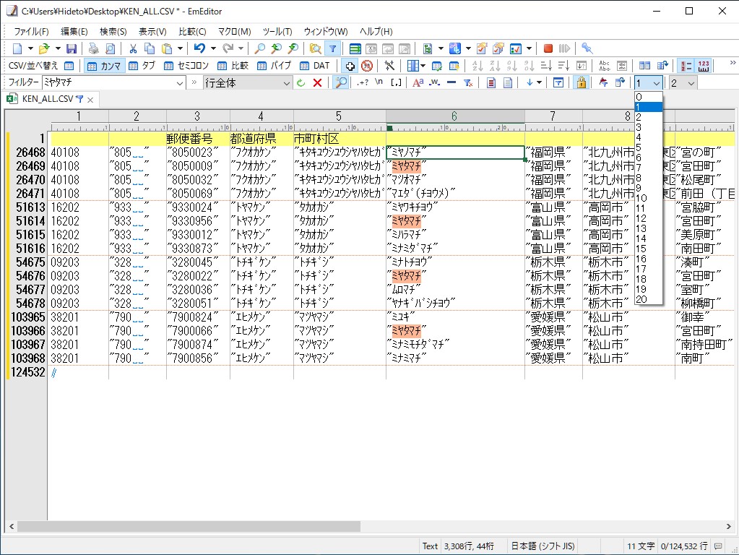Image resolution: width=739 pixels, height=555 pixels.
Task: Toggle Pipe separated mode
Action: click(x=275, y=66)
